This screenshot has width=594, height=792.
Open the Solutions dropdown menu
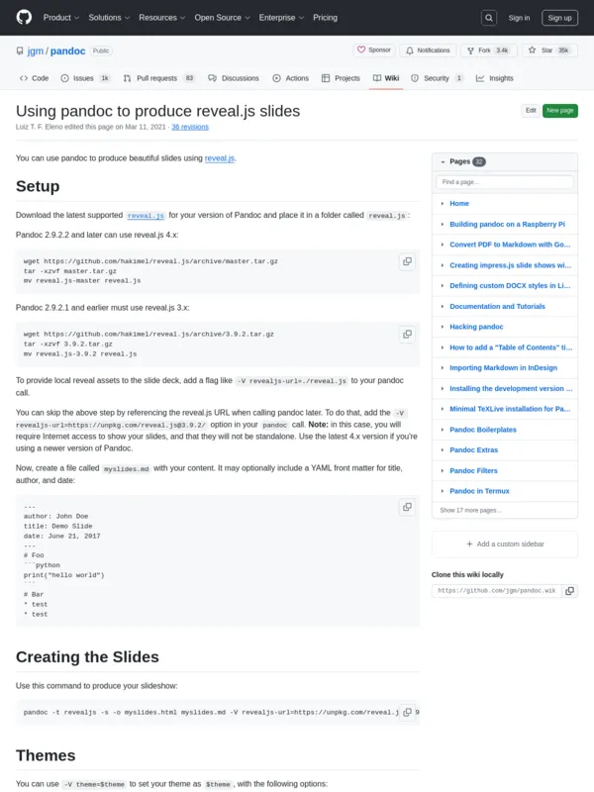click(109, 17)
